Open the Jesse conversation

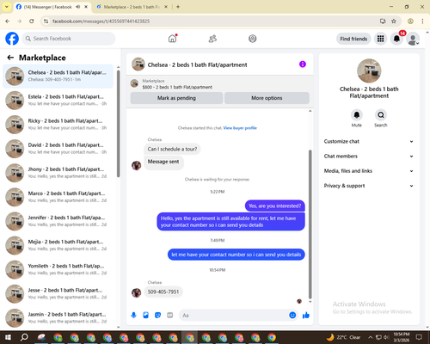(58, 293)
